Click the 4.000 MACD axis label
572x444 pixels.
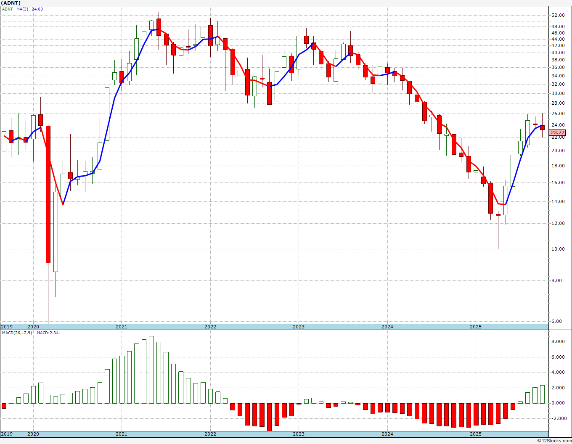(x=558, y=372)
